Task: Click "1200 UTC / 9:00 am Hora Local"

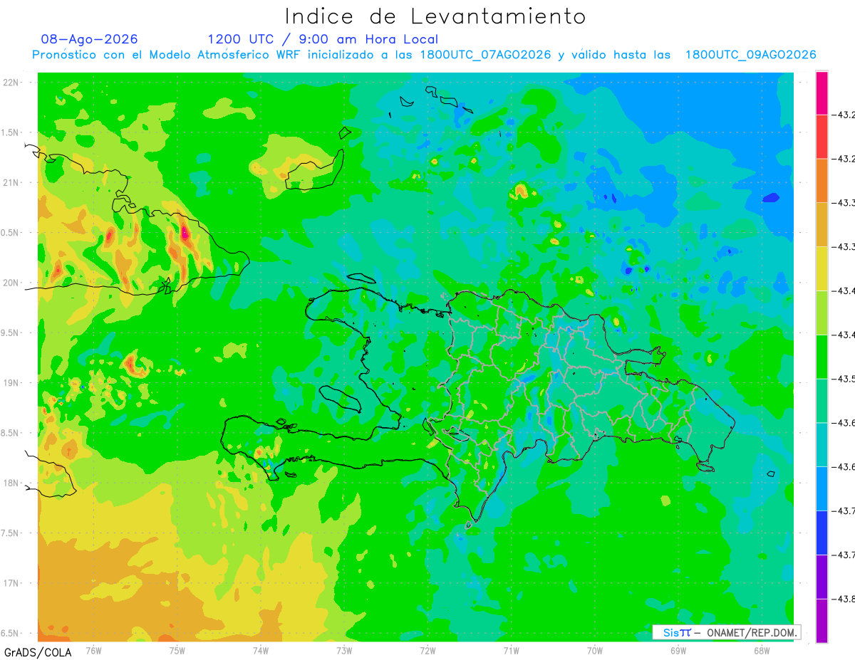Action: pyautogui.click(x=323, y=39)
